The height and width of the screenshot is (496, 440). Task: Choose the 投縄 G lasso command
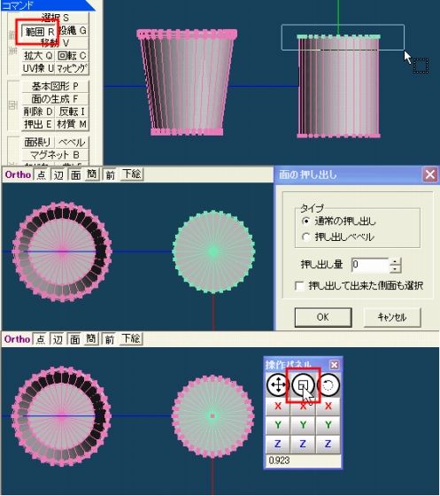tap(73, 31)
